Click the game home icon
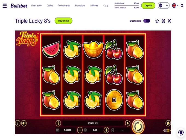This screenshot has width=186, height=140. point(168,123)
